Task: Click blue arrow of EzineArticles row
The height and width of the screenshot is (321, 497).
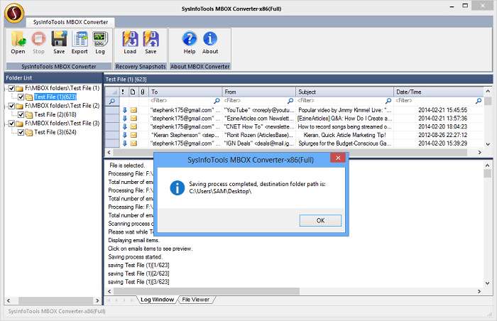Action: click(x=125, y=119)
